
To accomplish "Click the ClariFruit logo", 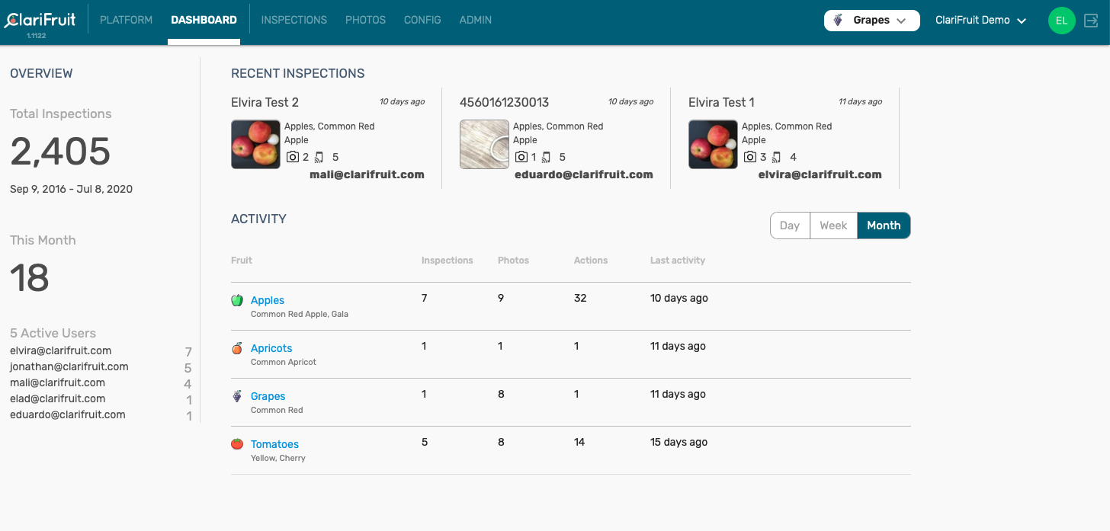I will (x=40, y=21).
